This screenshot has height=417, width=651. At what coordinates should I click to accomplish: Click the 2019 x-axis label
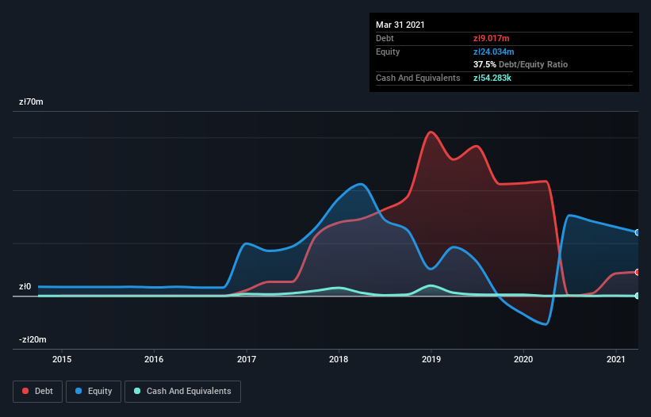[x=431, y=359]
